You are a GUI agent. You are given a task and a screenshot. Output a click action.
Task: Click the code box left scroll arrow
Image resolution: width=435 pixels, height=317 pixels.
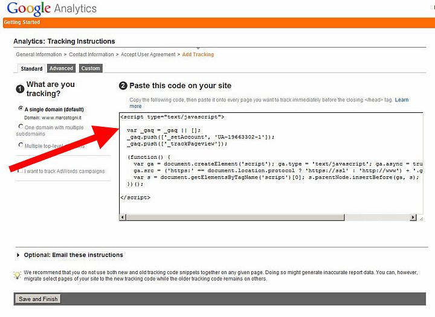[123, 217]
